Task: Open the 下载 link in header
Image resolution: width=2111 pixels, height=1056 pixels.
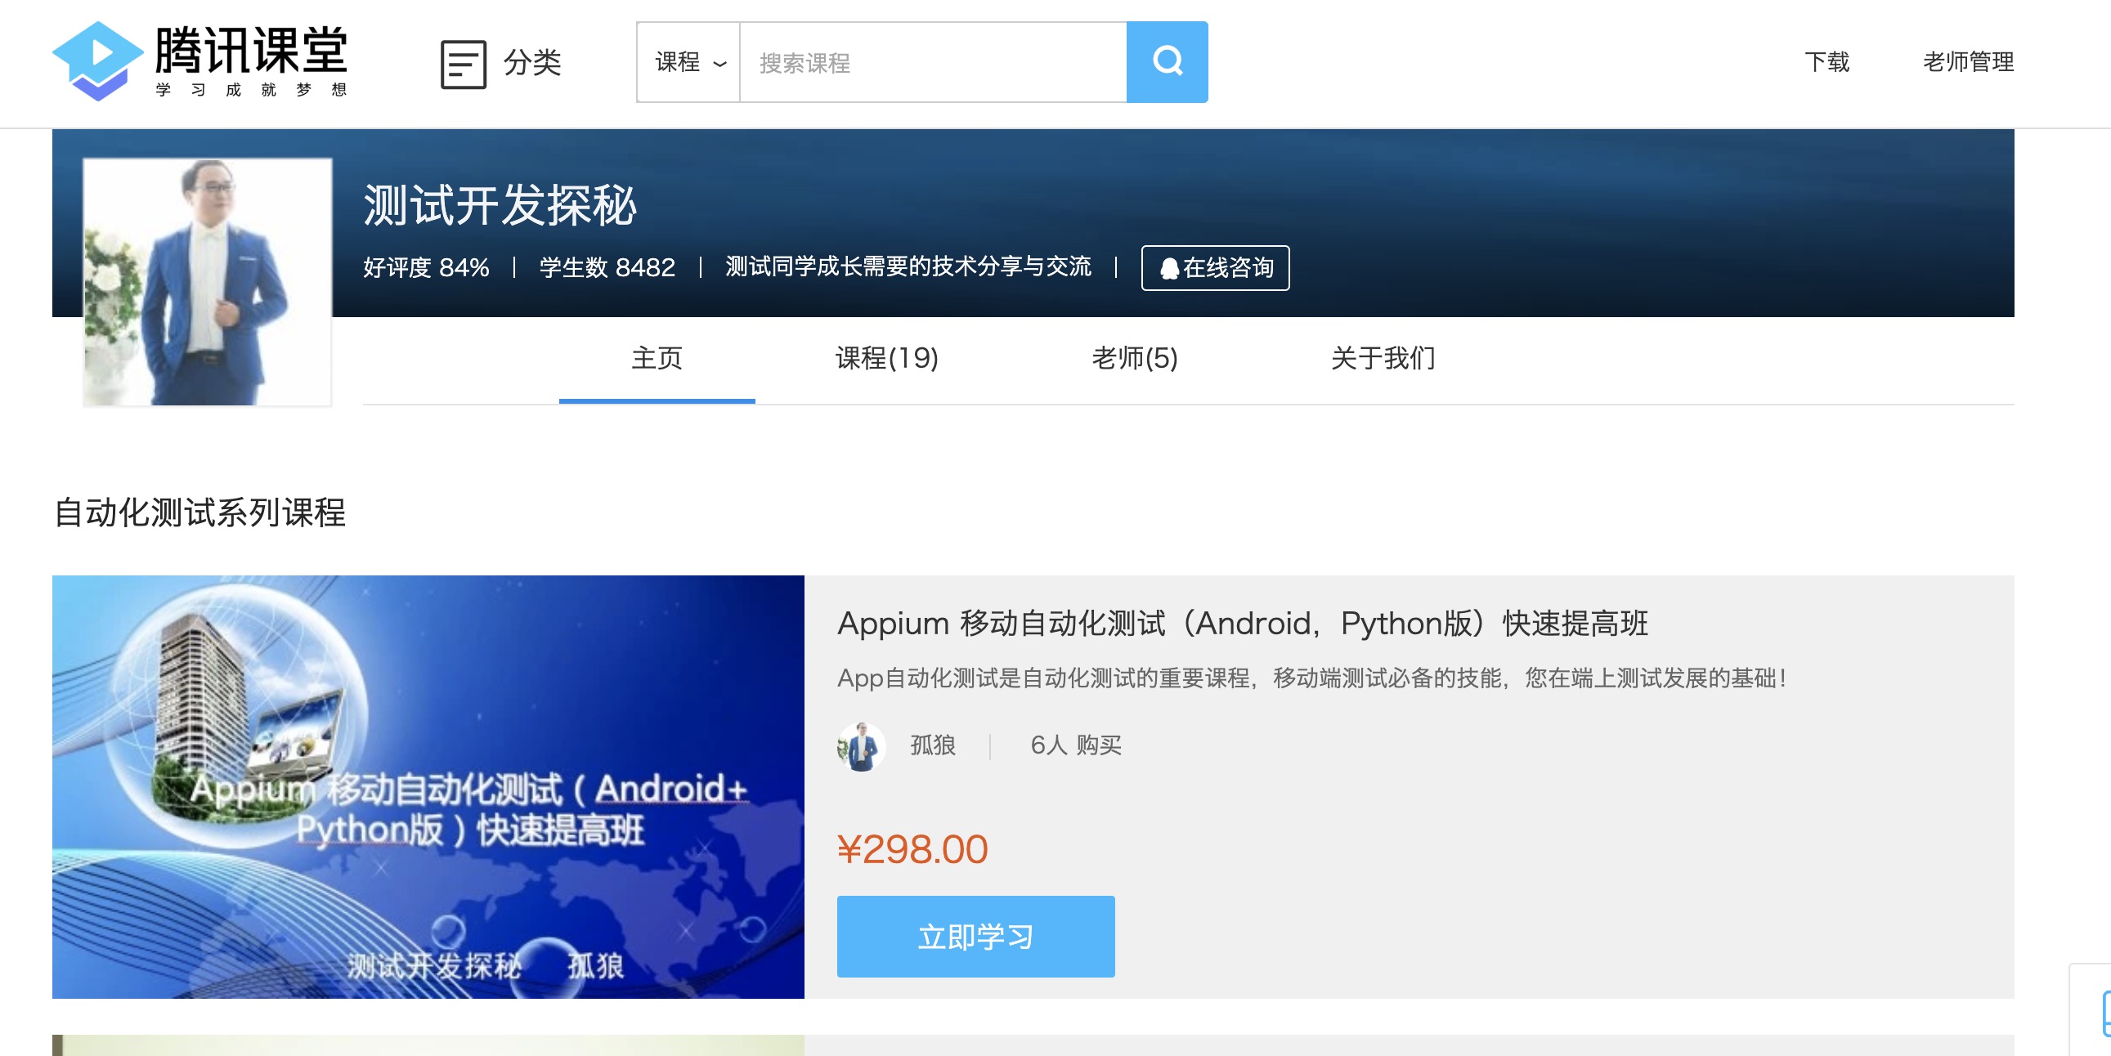Action: (x=1826, y=61)
